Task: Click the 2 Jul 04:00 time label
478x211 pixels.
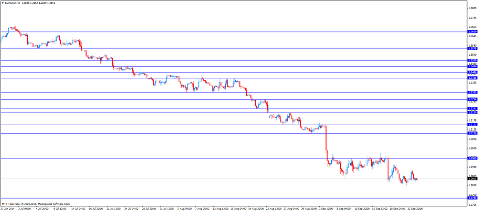Action: (x=24, y=209)
